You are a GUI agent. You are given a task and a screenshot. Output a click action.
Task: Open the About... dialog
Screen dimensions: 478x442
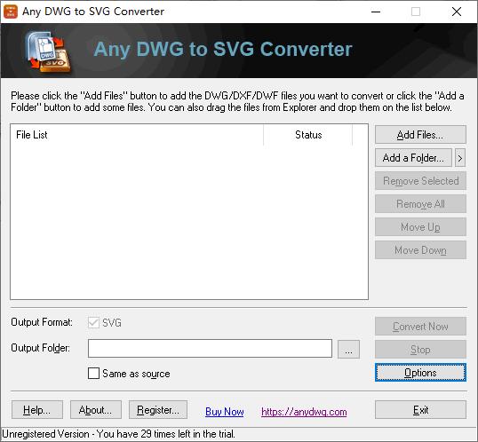[x=96, y=410]
